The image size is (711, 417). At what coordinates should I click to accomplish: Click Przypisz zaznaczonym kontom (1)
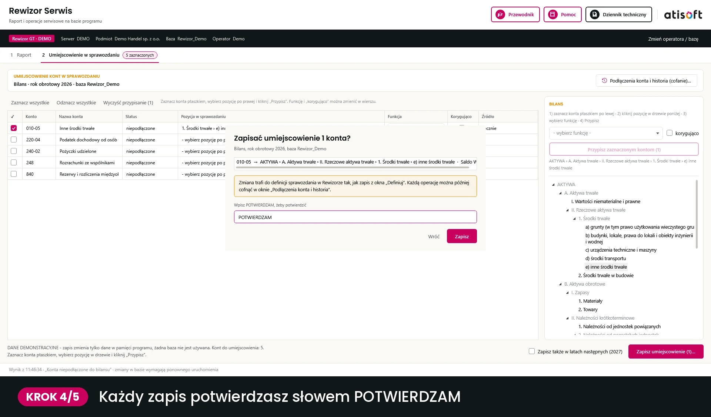[x=624, y=149]
